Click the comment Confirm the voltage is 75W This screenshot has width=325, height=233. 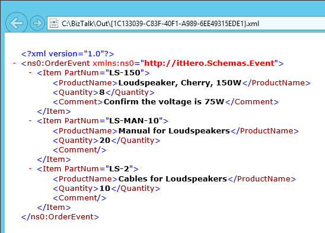point(164,102)
